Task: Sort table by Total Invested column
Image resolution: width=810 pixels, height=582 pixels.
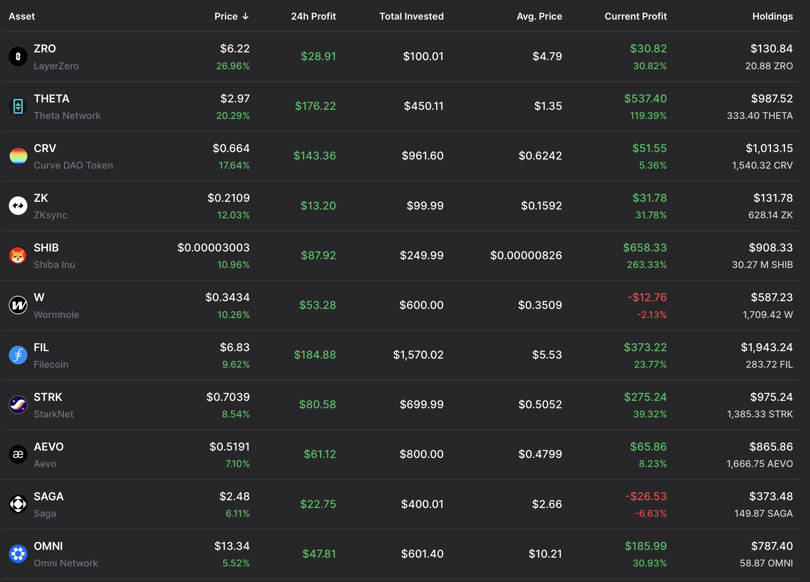Action: click(x=411, y=17)
